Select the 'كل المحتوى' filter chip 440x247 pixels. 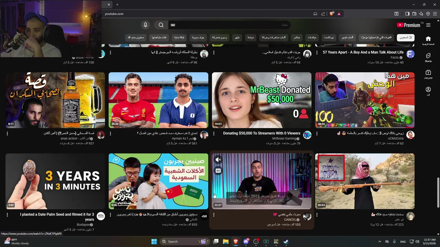[x=406, y=37]
